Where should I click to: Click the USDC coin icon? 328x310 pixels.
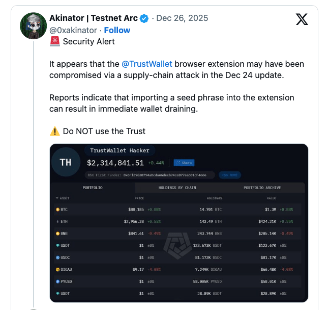tap(58, 257)
